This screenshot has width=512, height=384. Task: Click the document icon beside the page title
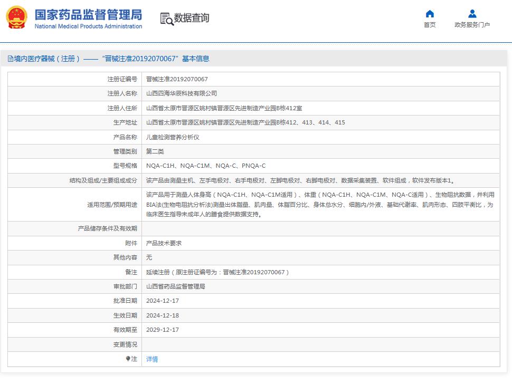click(10, 59)
